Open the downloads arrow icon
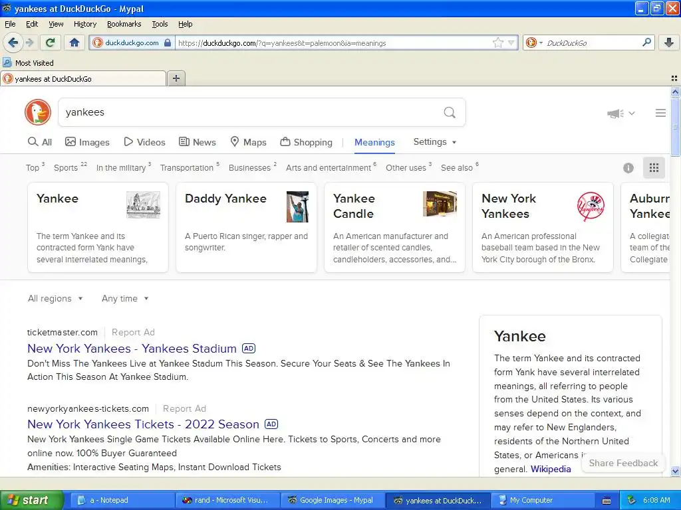681x510 pixels. (x=669, y=42)
